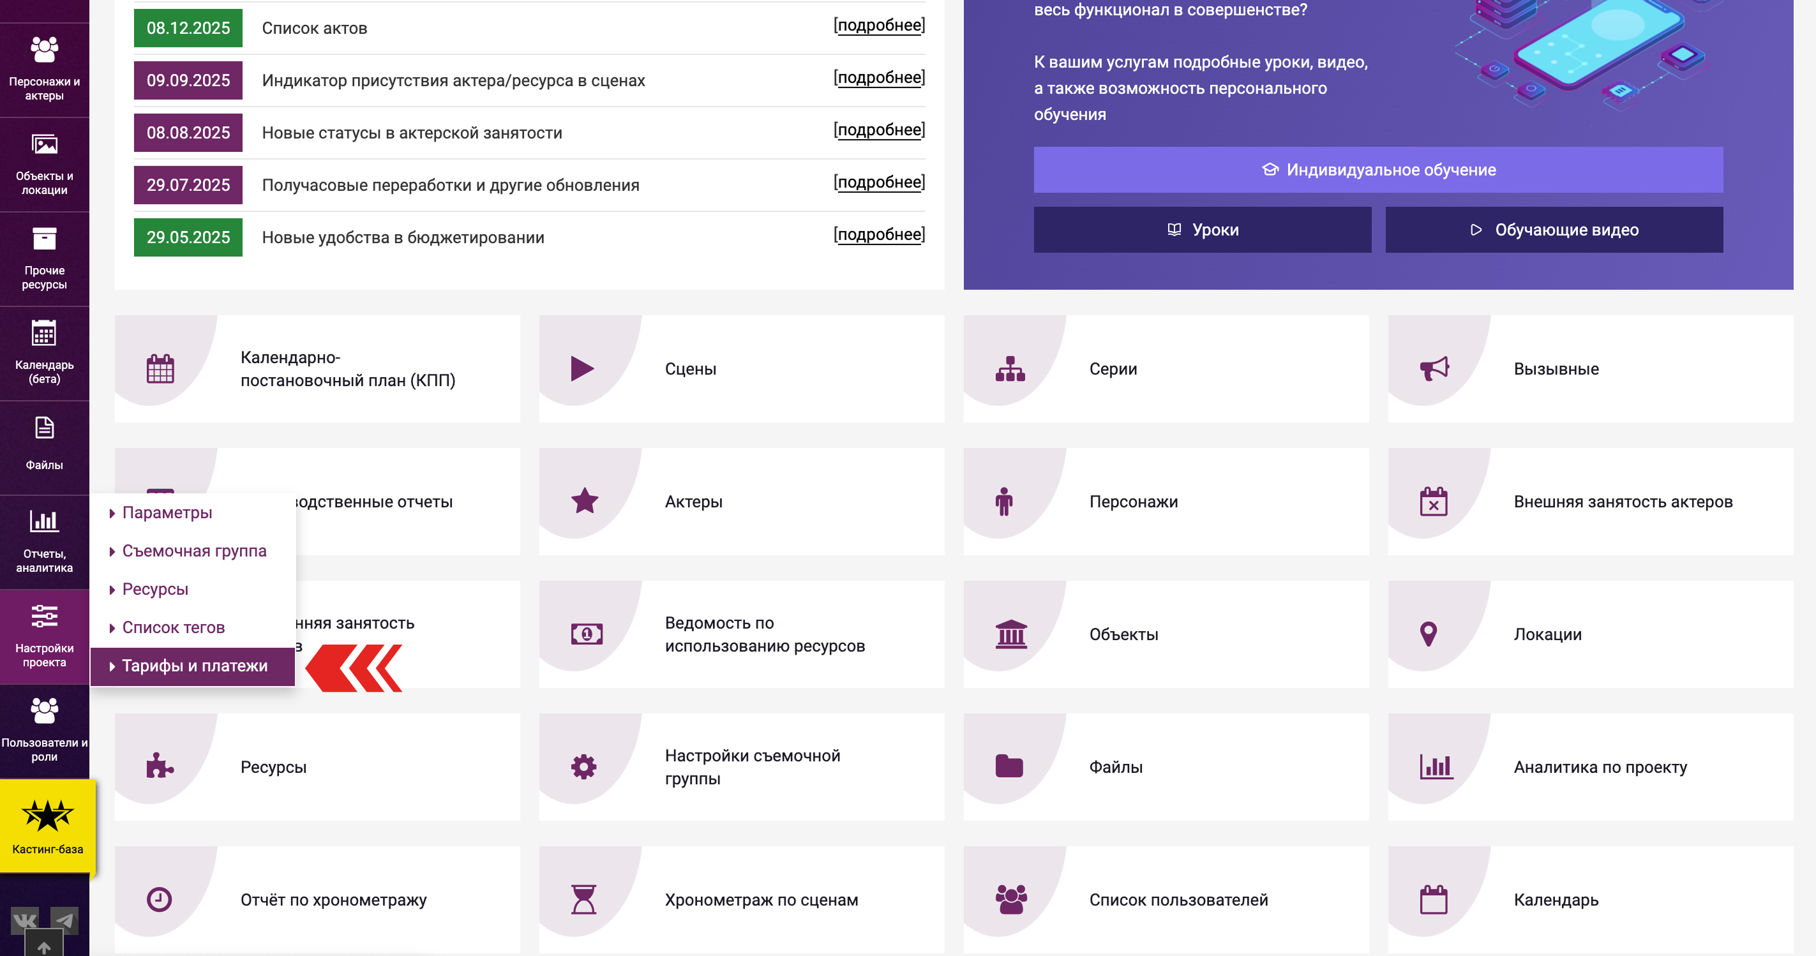Choose Тарифы и платежи menu item
This screenshot has width=1816, height=956.
[x=195, y=666]
